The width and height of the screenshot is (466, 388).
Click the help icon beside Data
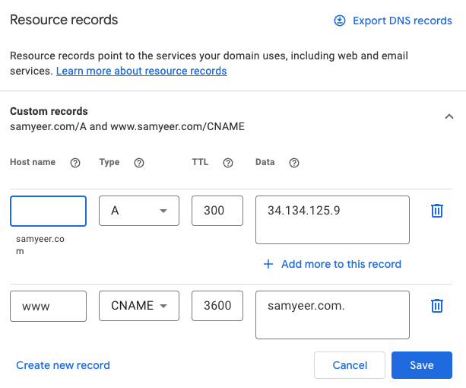(294, 163)
